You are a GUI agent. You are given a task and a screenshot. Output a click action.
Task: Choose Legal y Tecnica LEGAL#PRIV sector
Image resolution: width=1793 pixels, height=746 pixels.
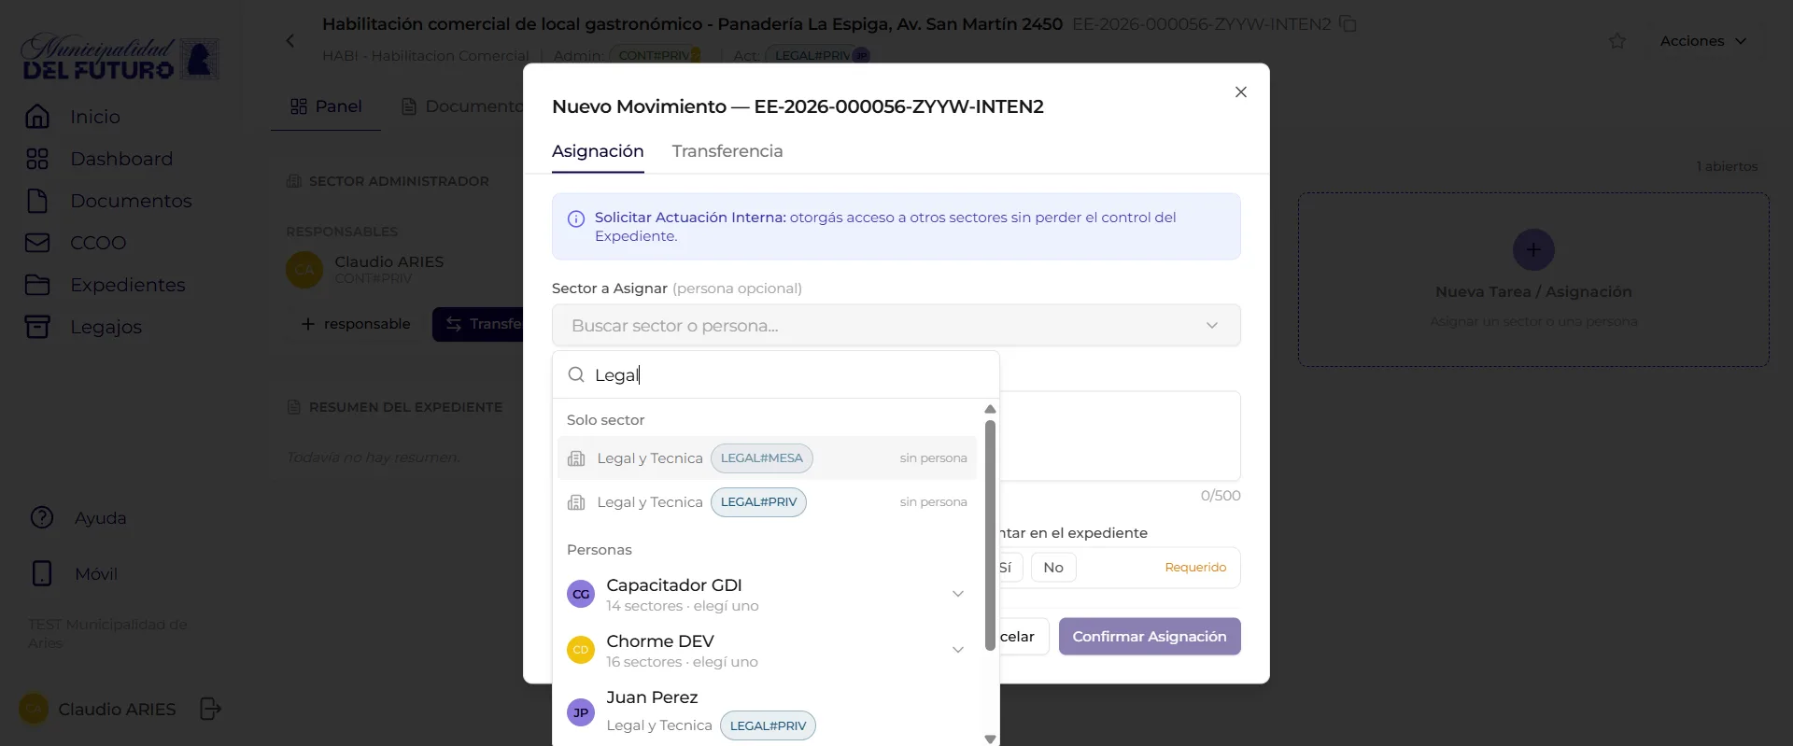click(x=767, y=502)
